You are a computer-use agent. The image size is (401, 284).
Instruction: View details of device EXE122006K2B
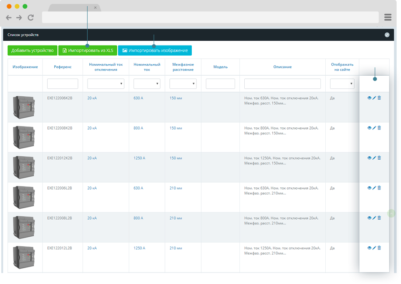click(x=369, y=98)
